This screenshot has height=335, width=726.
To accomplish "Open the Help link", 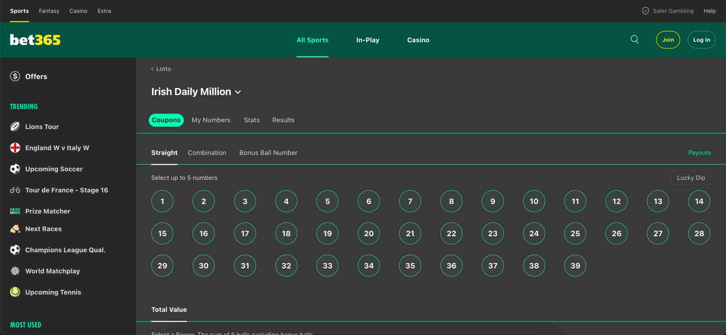I will [709, 11].
